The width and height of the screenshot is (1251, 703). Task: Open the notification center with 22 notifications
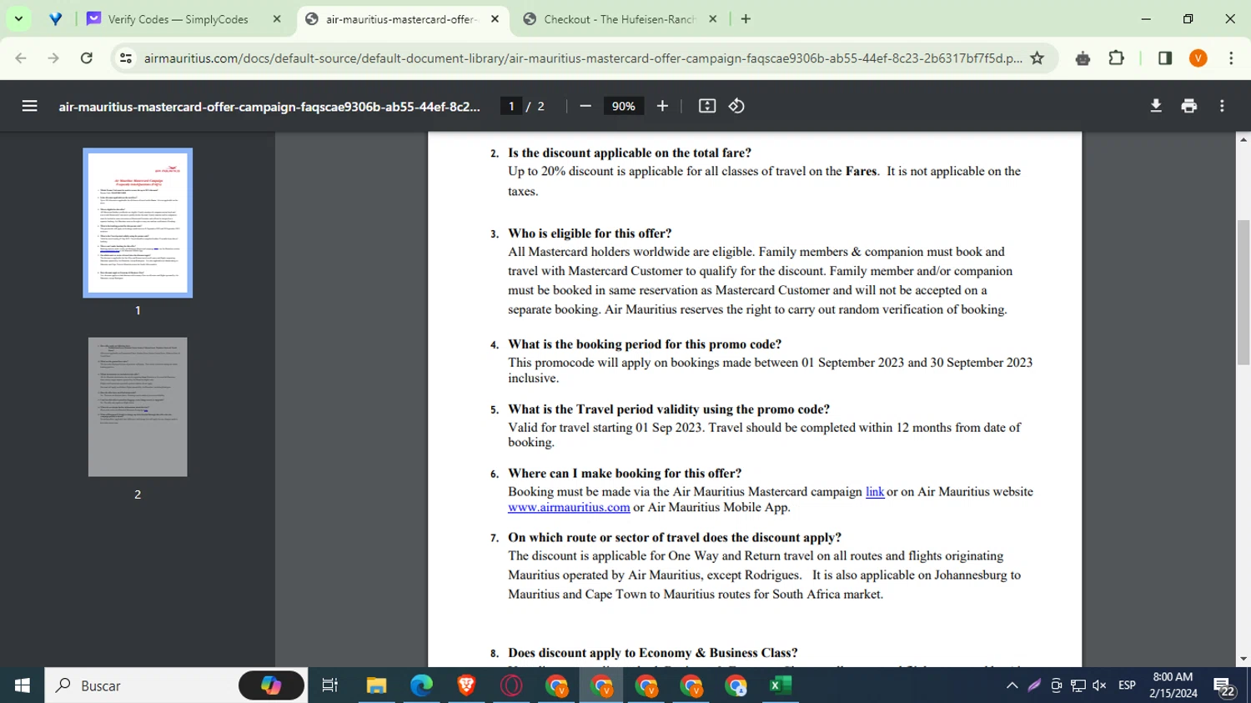pos(1224,686)
